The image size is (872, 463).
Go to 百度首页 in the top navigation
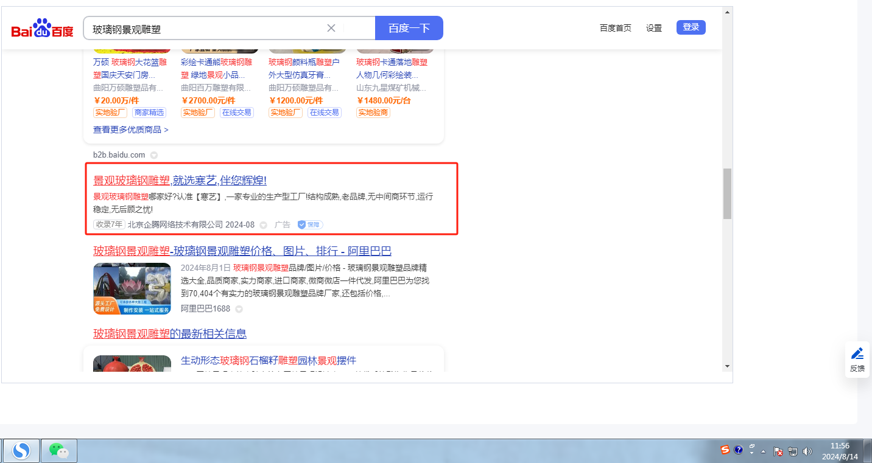[615, 28]
